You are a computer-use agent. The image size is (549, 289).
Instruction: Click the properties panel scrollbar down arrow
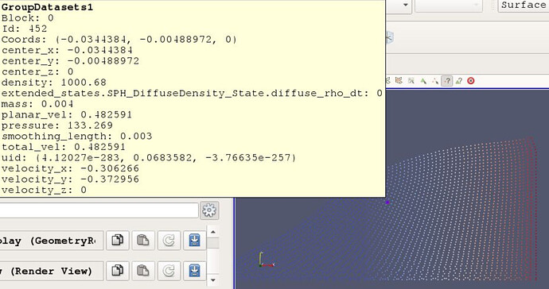click(213, 280)
